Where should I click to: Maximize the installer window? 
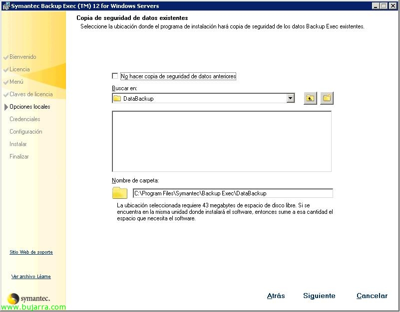point(384,5)
